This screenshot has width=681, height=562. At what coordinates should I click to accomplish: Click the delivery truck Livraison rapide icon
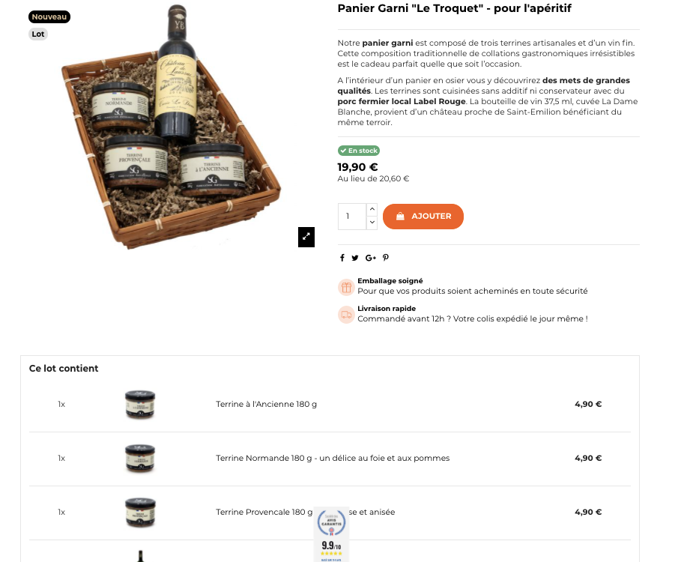[346, 315]
